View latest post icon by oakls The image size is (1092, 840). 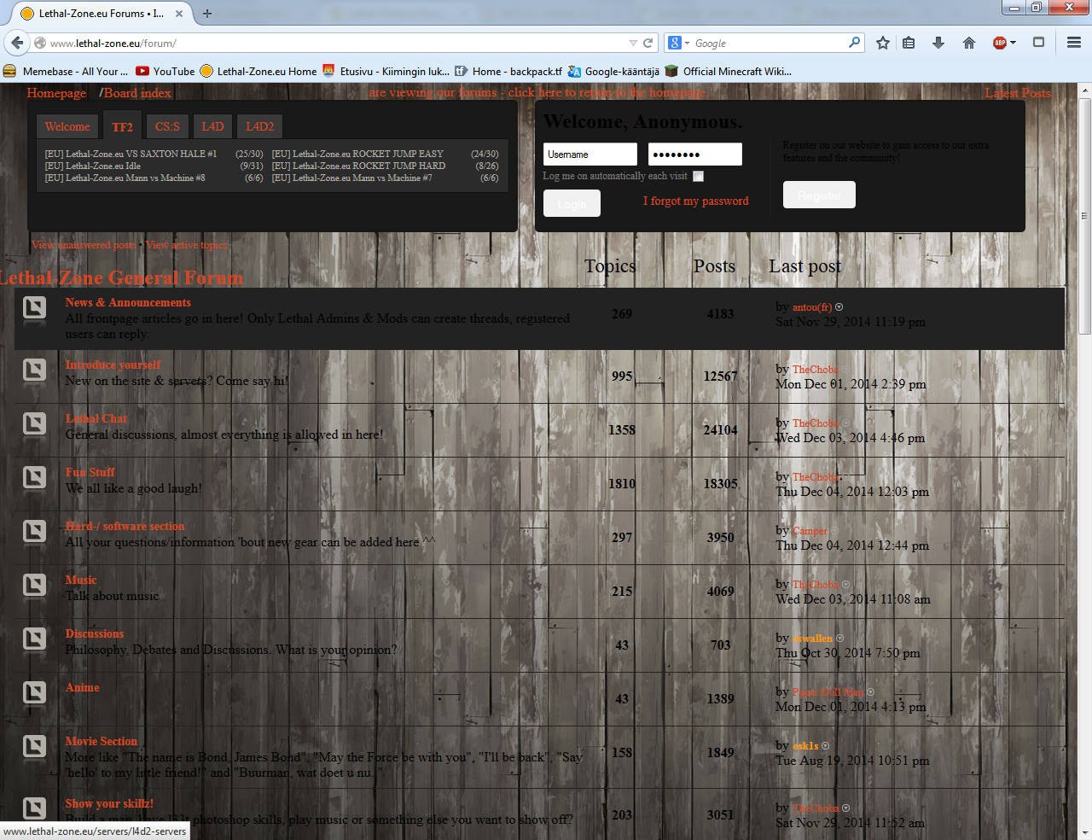click(825, 746)
